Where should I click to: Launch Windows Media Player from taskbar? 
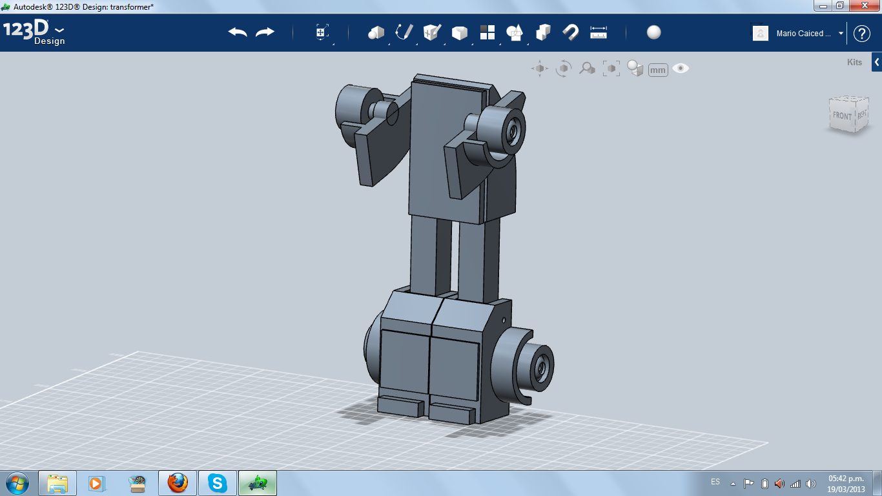[x=96, y=483]
